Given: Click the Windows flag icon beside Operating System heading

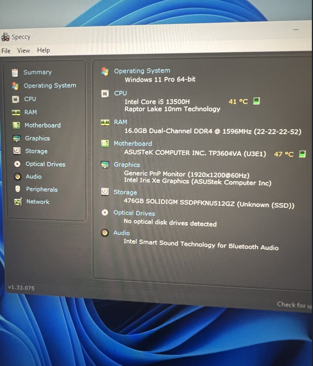Looking at the screenshot, I should (x=105, y=71).
